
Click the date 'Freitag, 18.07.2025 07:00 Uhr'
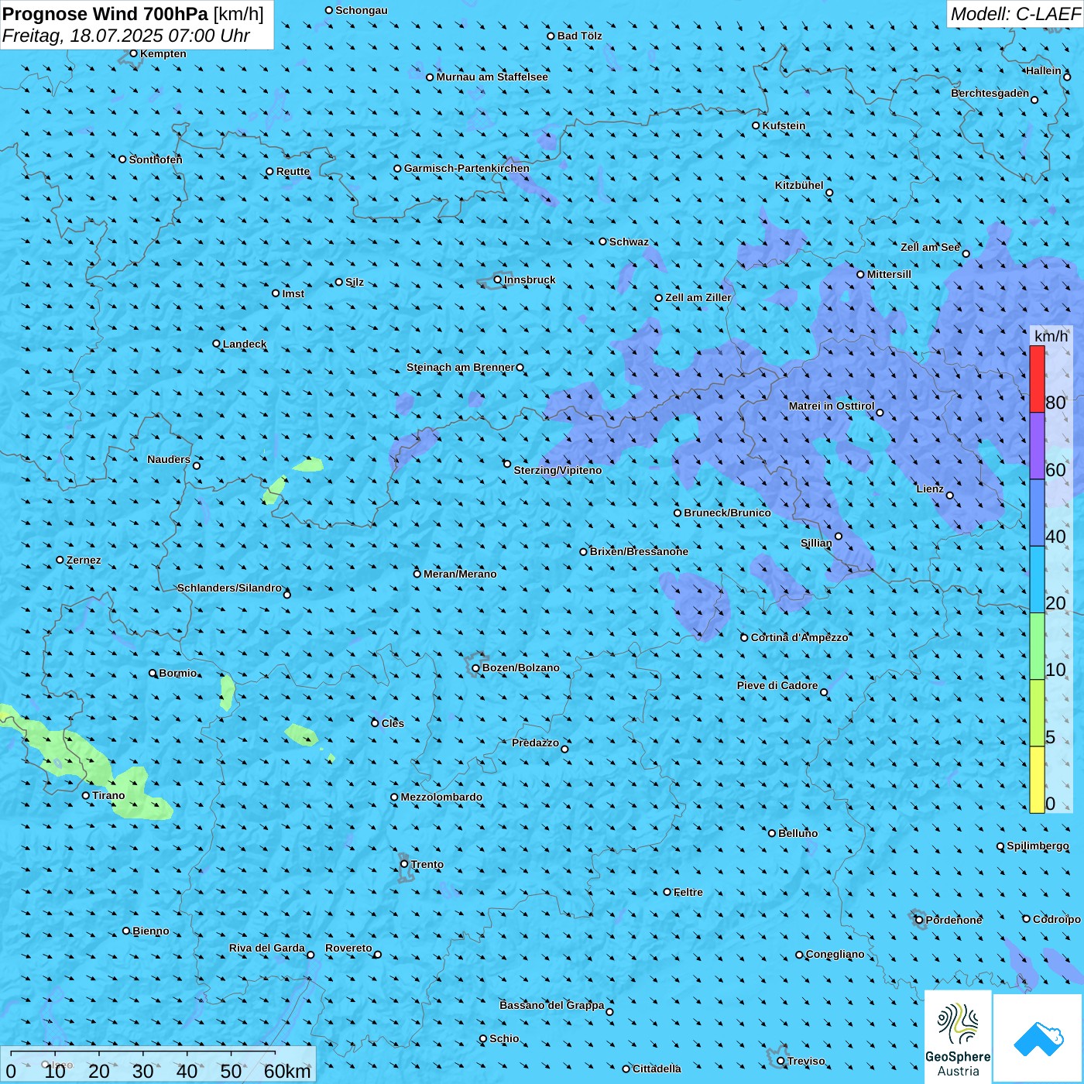(x=126, y=36)
